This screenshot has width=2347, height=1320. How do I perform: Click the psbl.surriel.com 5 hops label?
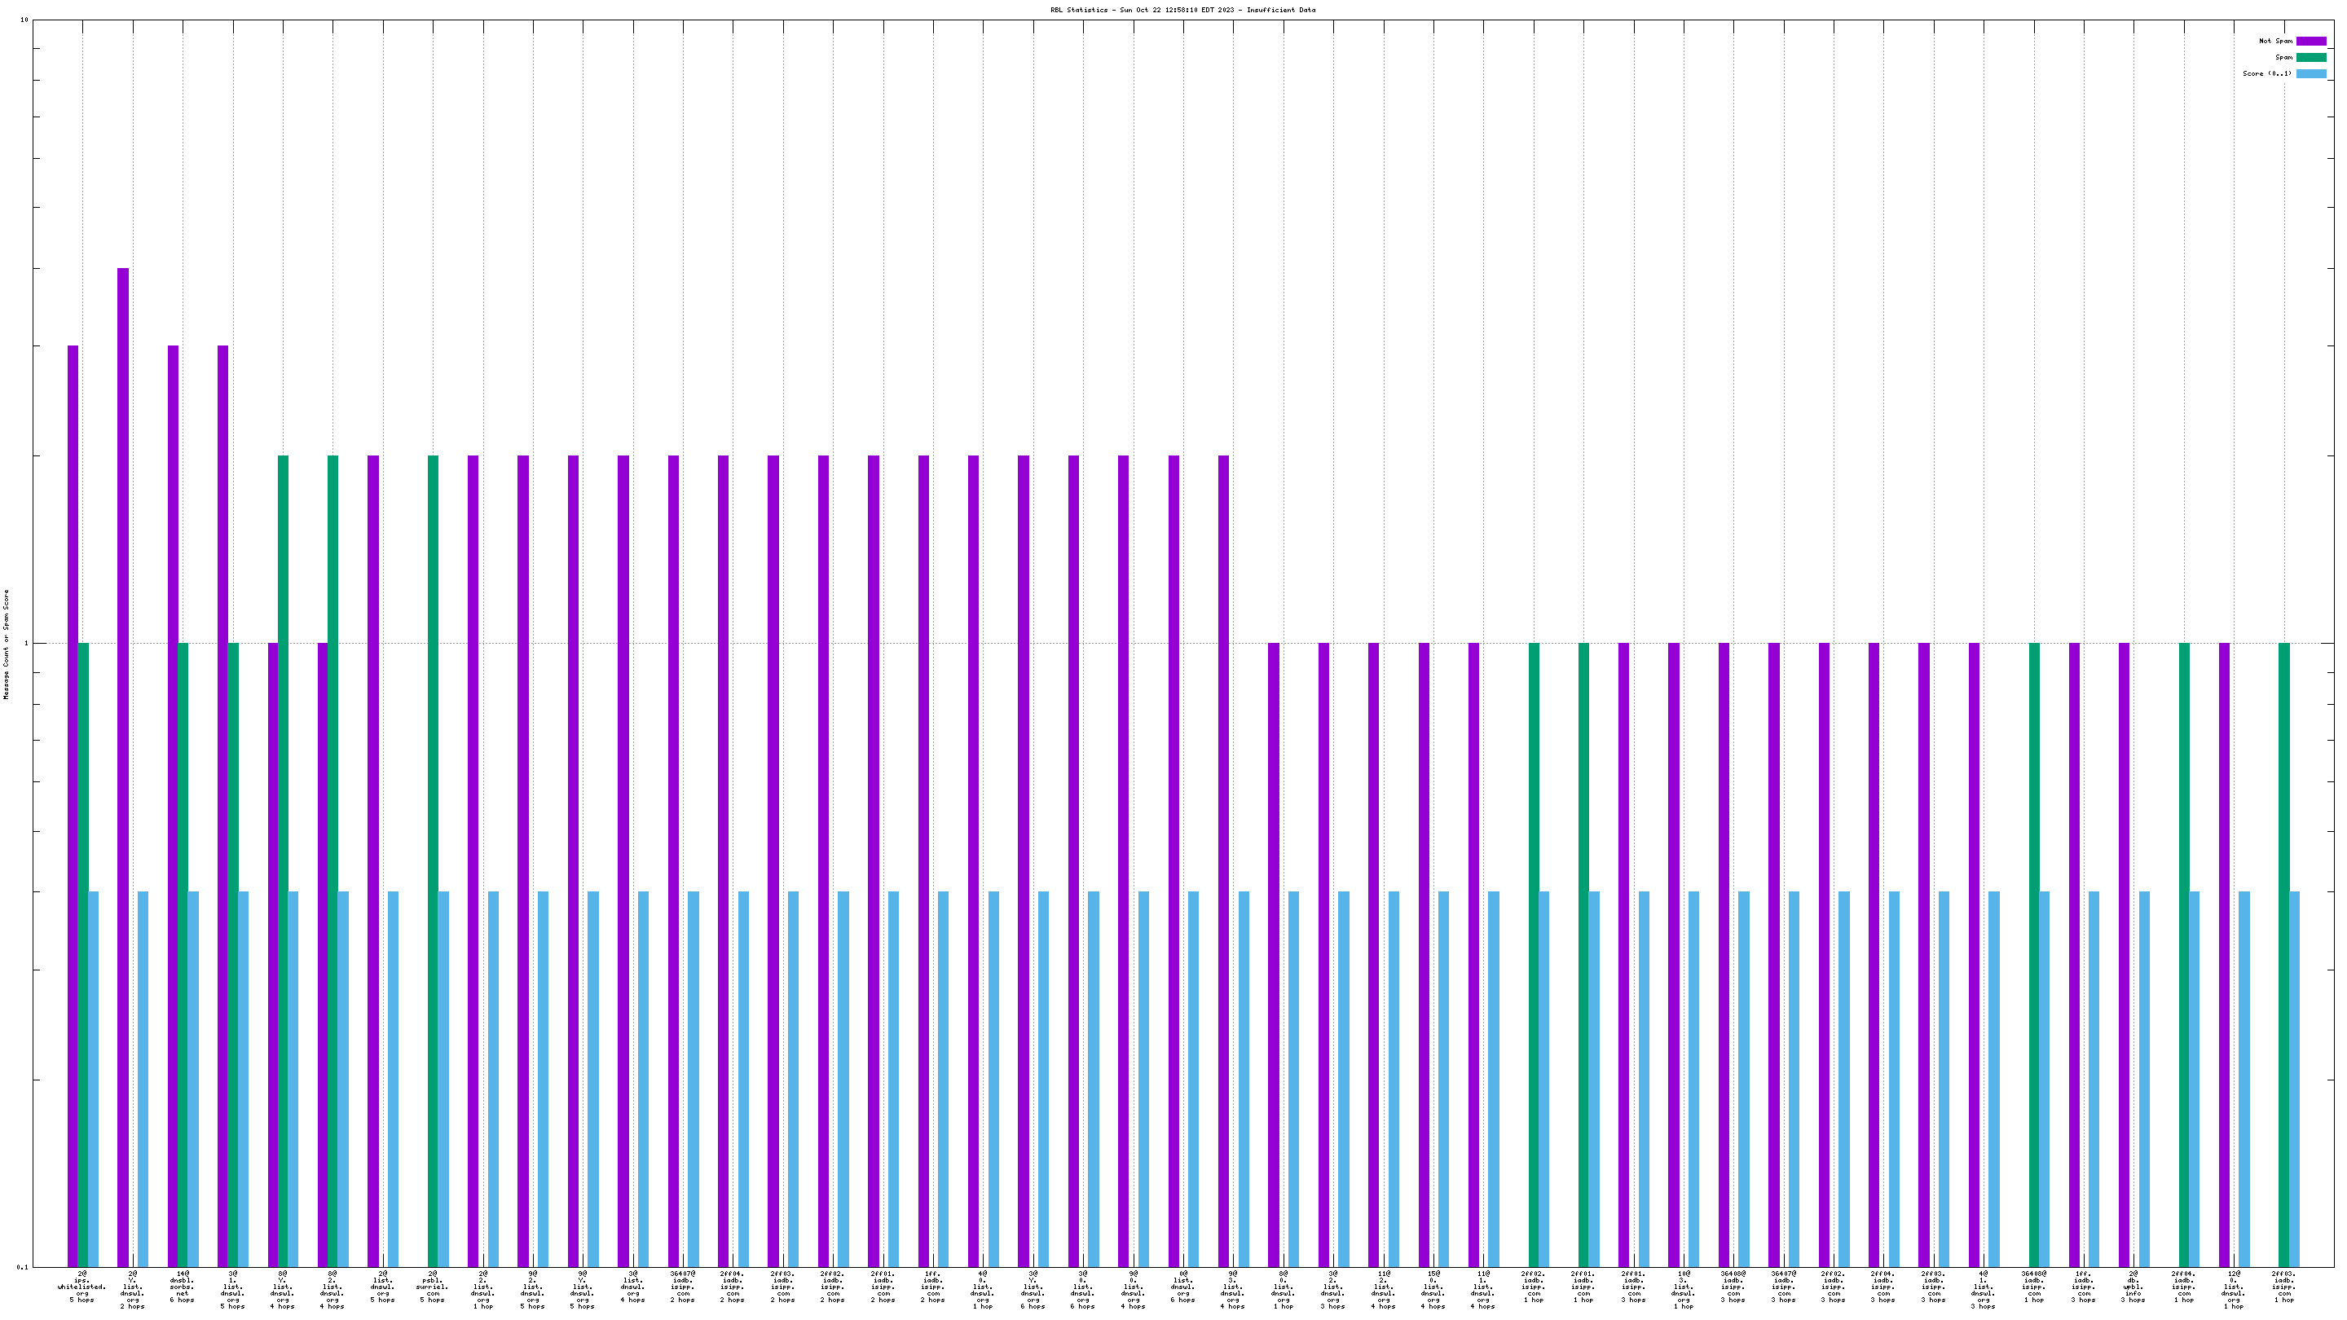(x=433, y=1287)
